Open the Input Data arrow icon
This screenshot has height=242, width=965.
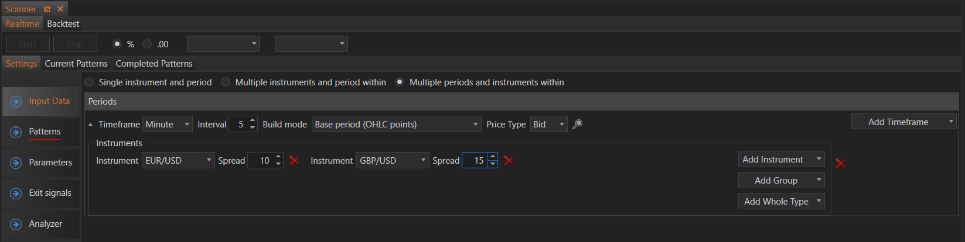[x=16, y=102]
